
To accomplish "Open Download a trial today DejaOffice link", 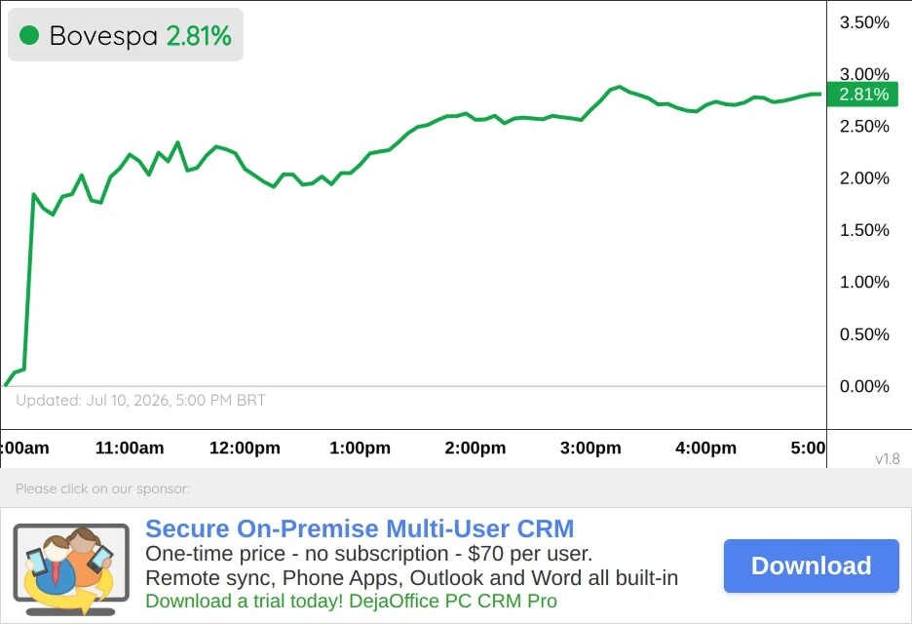I will tap(352, 601).
